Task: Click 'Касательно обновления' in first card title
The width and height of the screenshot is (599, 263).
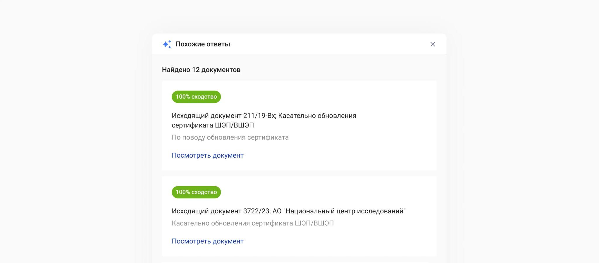Action: 317,116
